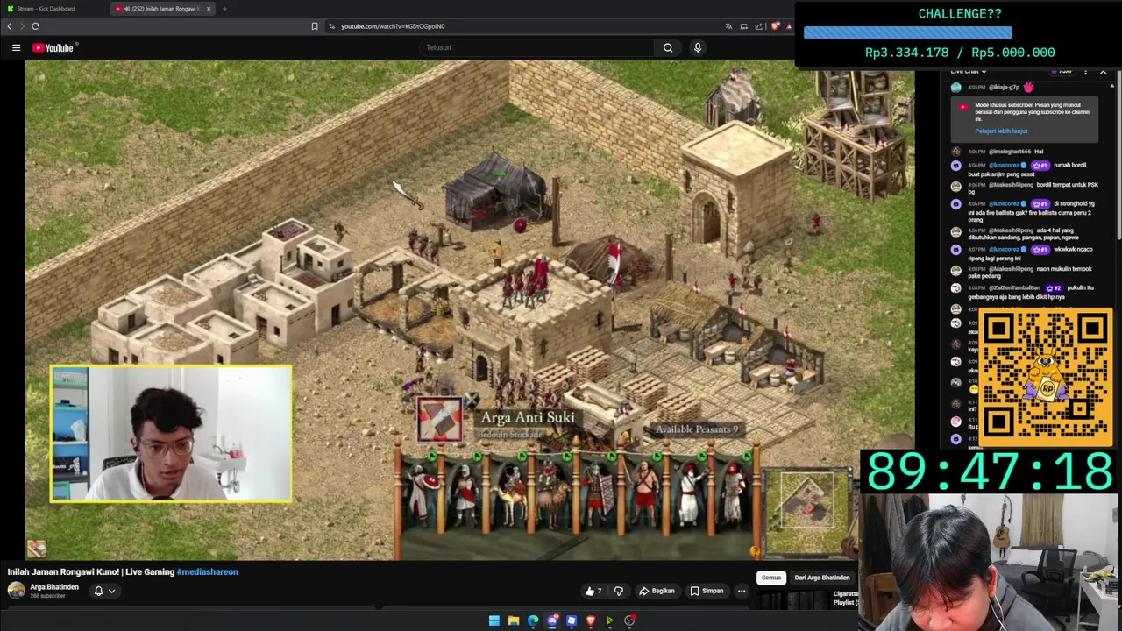
Task: Toggle the notification bell for Arga Bhatinden
Action: [98, 592]
